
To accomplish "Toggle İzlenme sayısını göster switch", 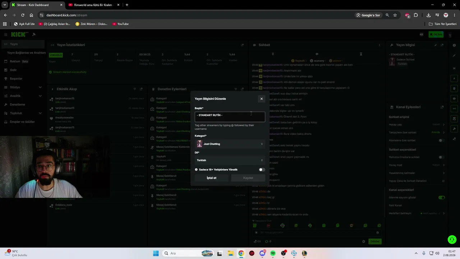I will 442,197.
